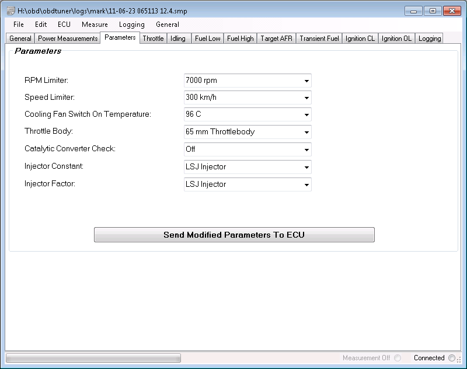Open the Speed Limiter dropdown
Image resolution: width=467 pixels, height=369 pixels.
coord(248,98)
